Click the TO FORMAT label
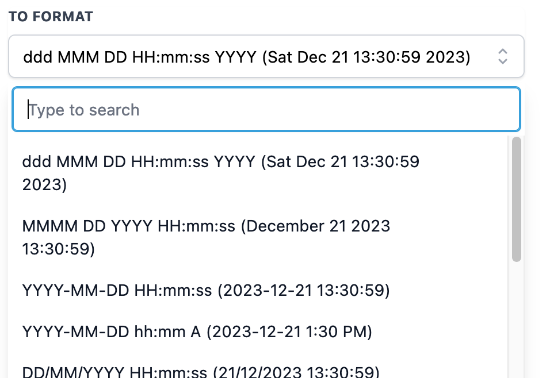 click(x=51, y=17)
